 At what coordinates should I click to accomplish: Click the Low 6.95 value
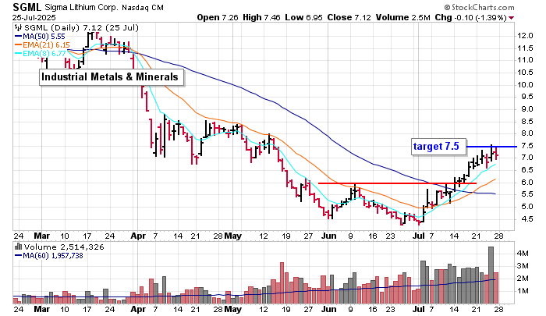pyautogui.click(x=303, y=17)
